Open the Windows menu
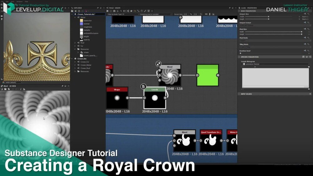The height and width of the screenshot is (176, 313). click(x=19, y=1)
